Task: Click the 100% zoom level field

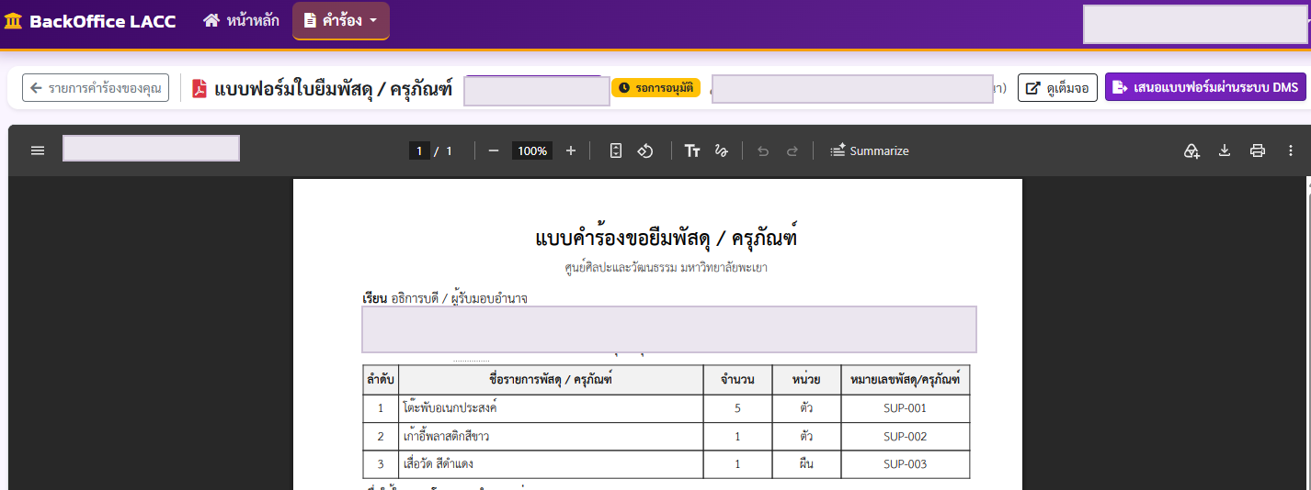Action: coord(532,150)
